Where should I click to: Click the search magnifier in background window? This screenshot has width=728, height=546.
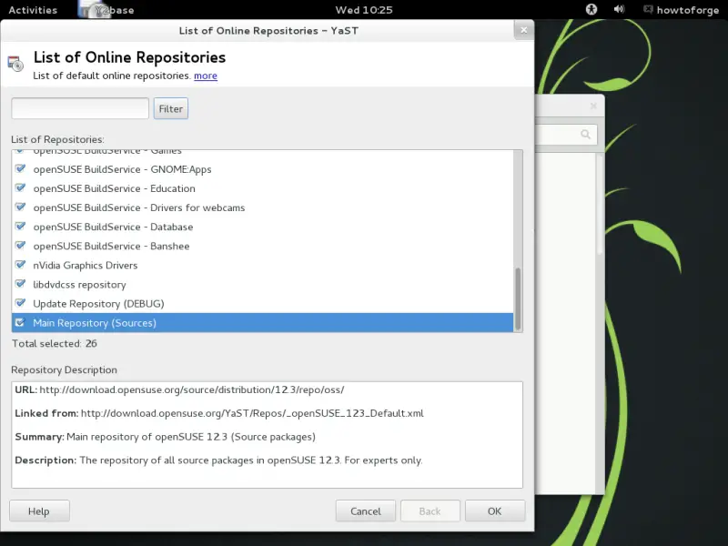[x=585, y=134]
